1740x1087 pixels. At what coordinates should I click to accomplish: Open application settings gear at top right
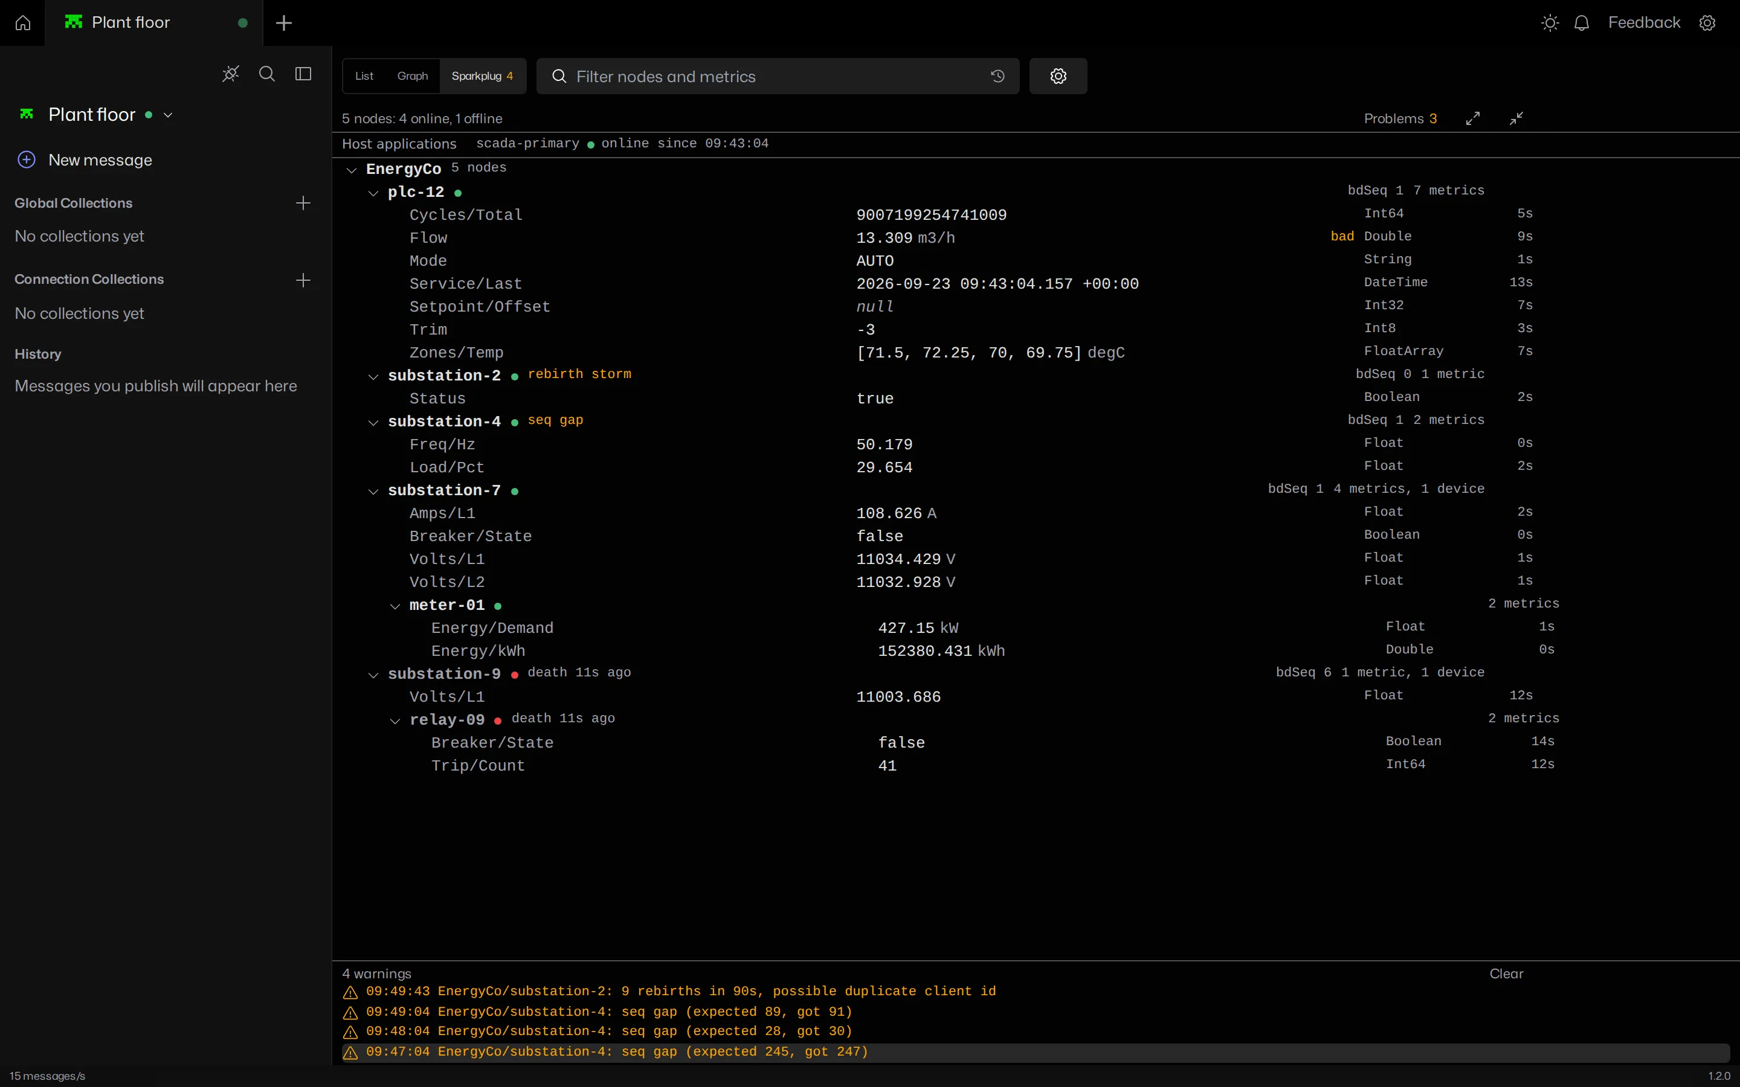coord(1707,23)
